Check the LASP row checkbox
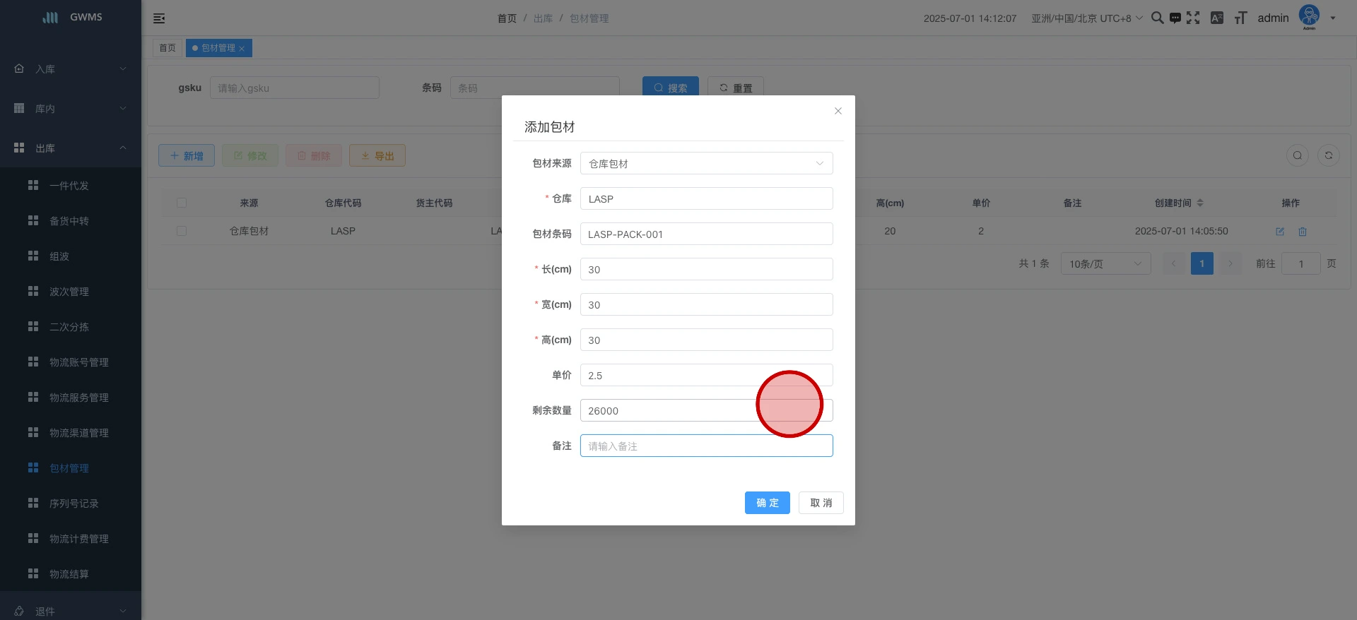Image resolution: width=1357 pixels, height=620 pixels. [x=182, y=231]
